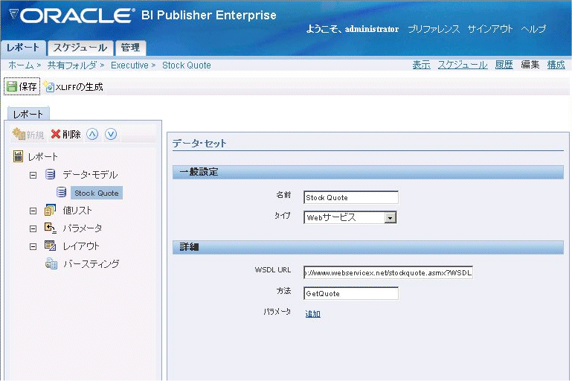Click the 追加 add parameter link
Viewport: 572px width, 381px height.
[312, 314]
